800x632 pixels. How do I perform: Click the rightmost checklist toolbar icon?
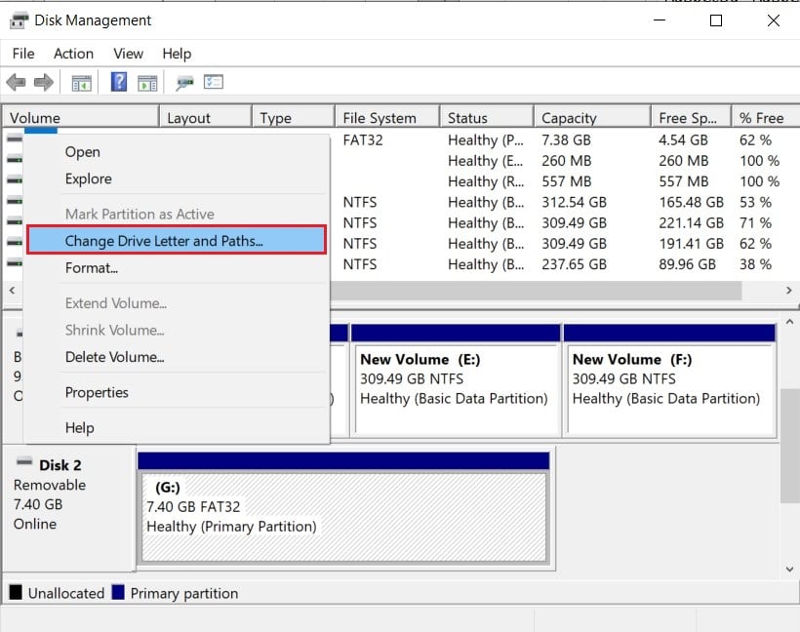(x=216, y=82)
